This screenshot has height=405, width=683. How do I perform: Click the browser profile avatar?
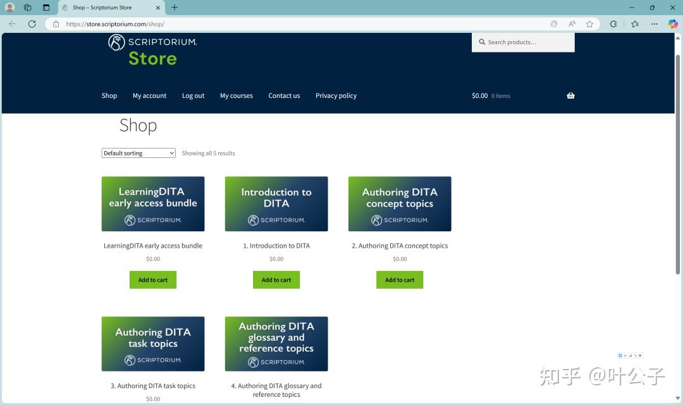(9, 8)
